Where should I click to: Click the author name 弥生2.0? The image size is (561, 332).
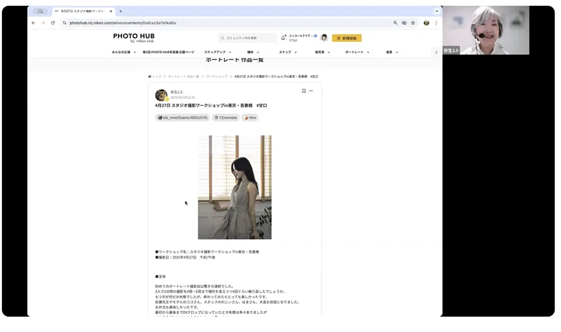pos(177,93)
